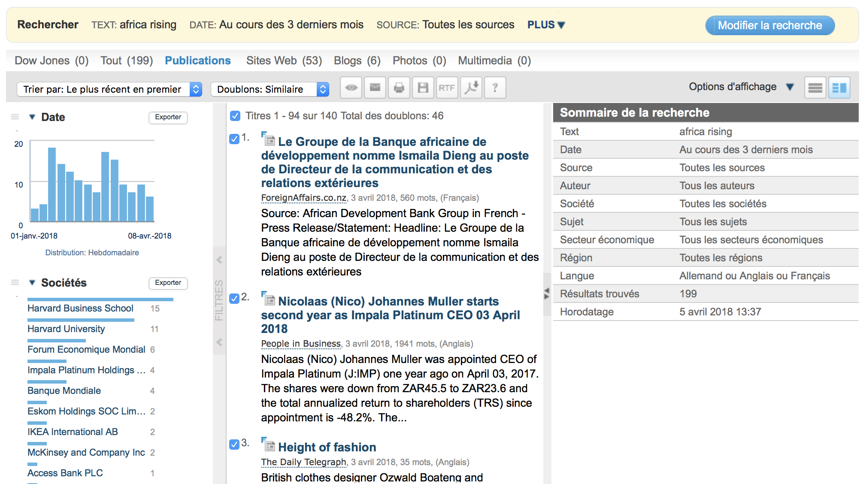Click the ForeignAffairs.co.nz source link

point(304,198)
